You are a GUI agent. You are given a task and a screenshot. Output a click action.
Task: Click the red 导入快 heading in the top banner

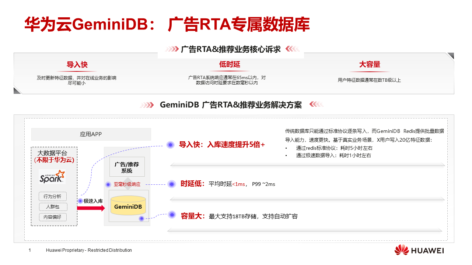pos(77,65)
